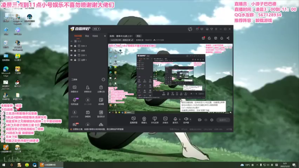Add a 手机投屏 phone-casting source
This screenshot has height=168, width=299.
tap(155, 120)
